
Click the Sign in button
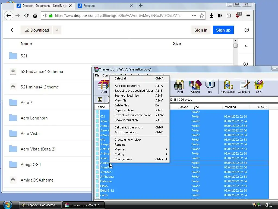pos(201,30)
